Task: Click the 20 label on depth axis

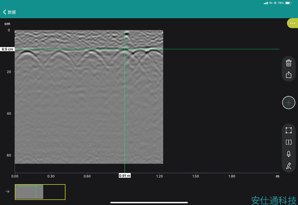Action: pos(9,72)
